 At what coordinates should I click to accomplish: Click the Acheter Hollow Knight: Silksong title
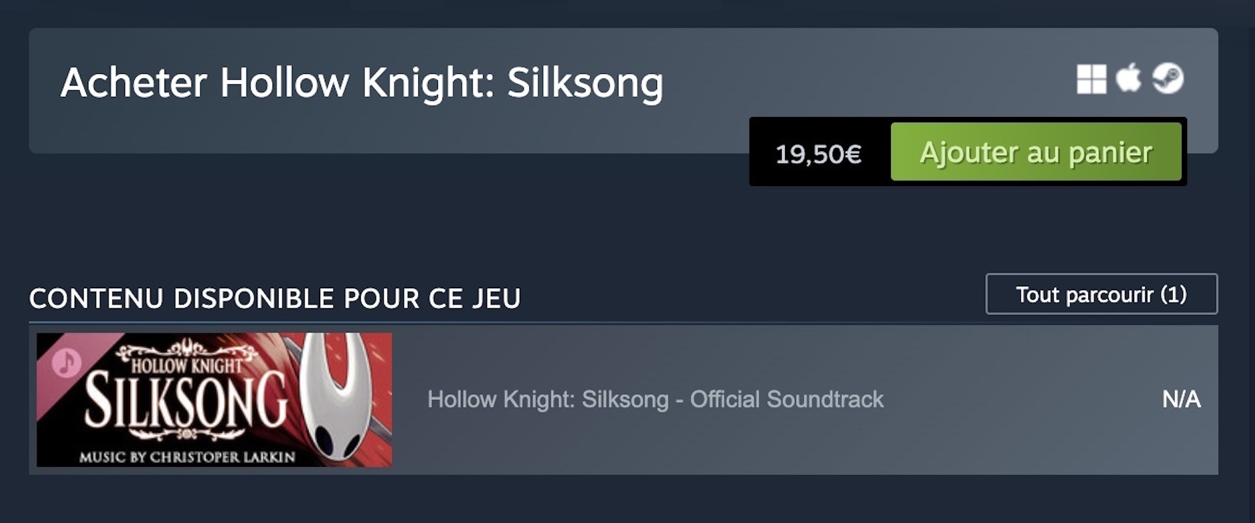pyautogui.click(x=361, y=84)
